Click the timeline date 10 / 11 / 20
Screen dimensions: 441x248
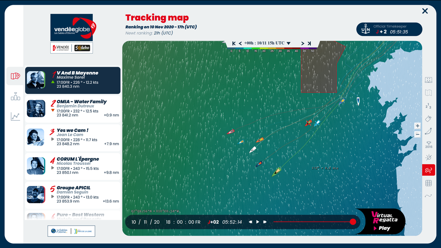tap(145, 222)
